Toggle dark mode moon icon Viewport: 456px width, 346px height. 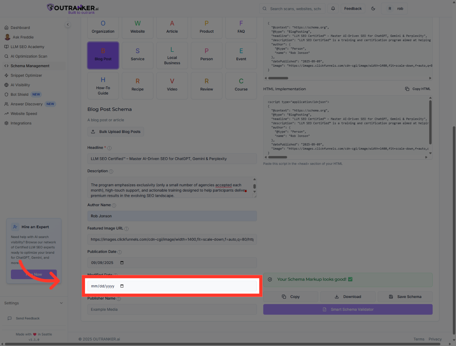pyautogui.click(x=373, y=9)
